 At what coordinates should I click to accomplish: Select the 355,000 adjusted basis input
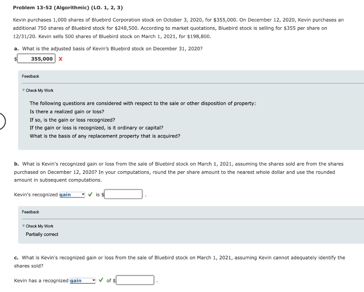37,58
